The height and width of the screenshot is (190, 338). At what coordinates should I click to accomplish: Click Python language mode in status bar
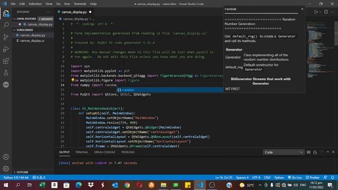pyautogui.click(x=279, y=177)
